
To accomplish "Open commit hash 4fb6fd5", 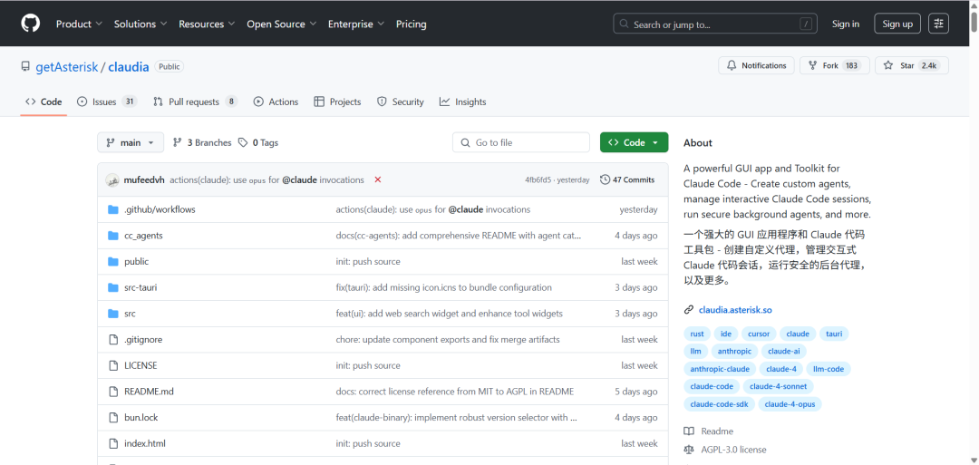I will (x=538, y=179).
